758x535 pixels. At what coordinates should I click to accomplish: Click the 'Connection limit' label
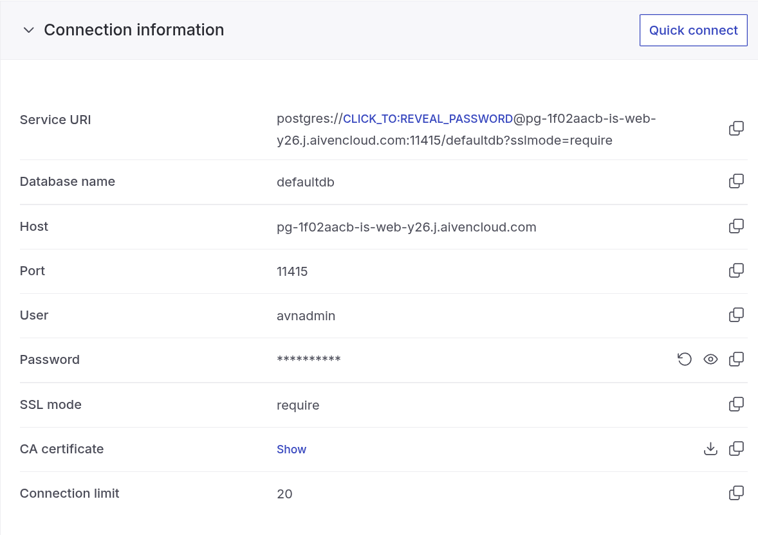pos(69,493)
